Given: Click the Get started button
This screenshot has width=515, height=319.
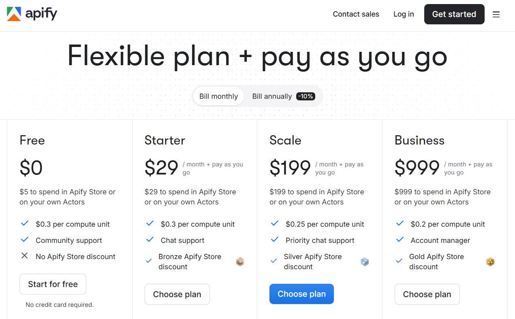Looking at the screenshot, I should click(x=454, y=14).
